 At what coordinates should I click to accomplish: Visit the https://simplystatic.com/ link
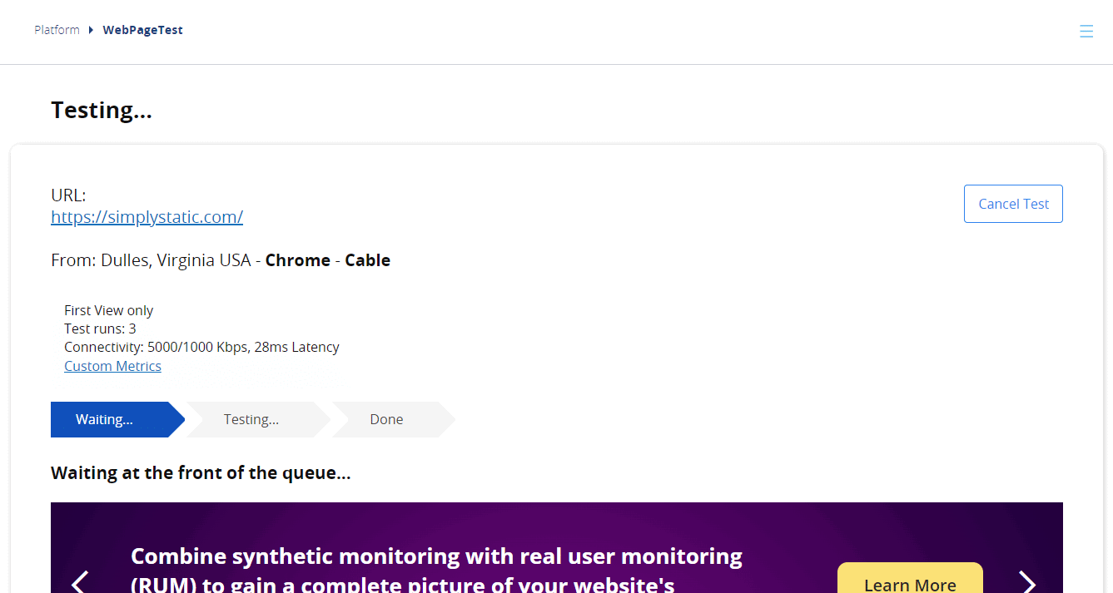147,216
